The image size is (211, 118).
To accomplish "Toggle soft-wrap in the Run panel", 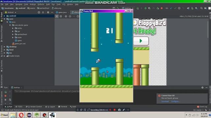I will coord(10,100).
